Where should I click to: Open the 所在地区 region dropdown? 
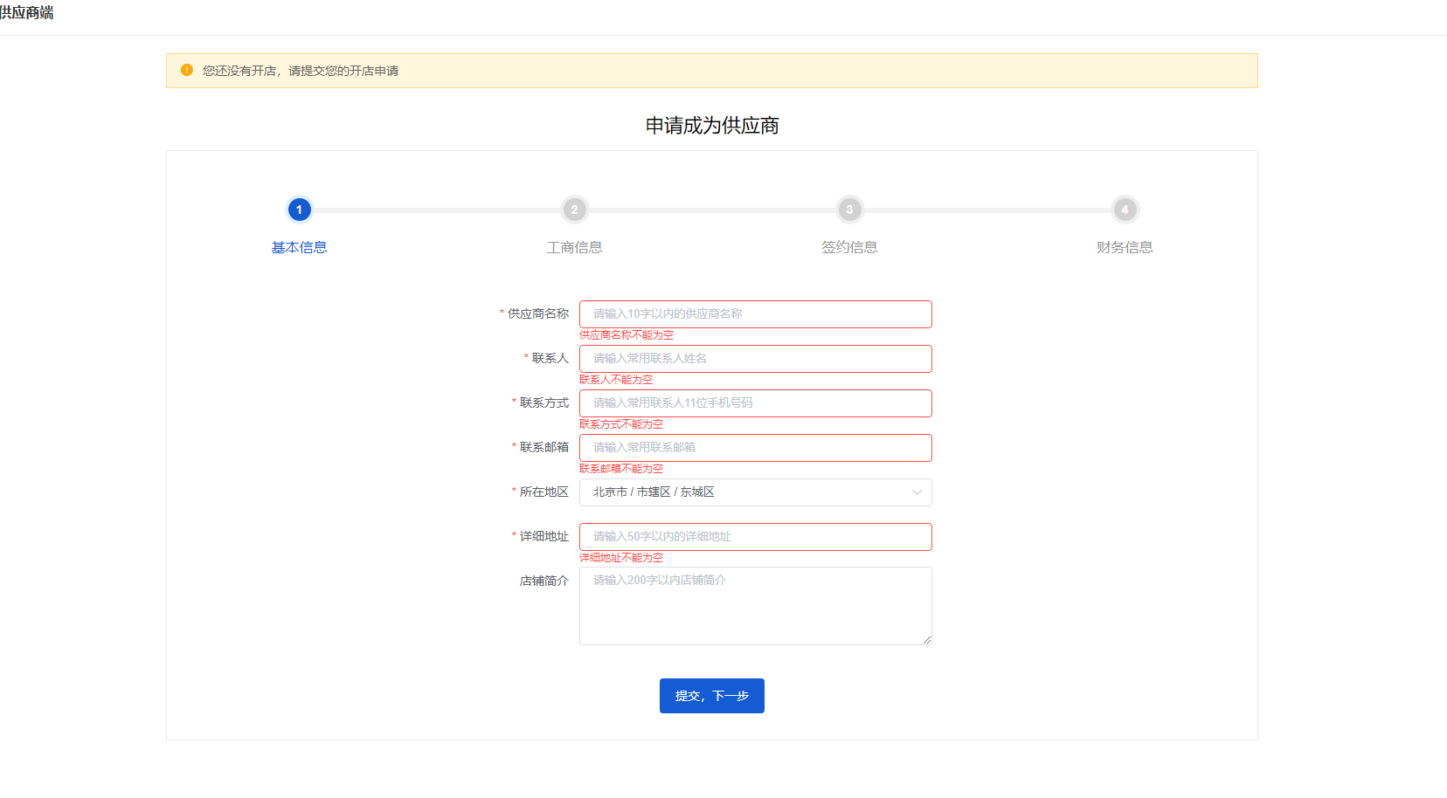(x=756, y=492)
